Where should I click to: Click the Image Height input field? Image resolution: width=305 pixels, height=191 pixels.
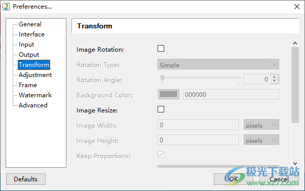click(198, 140)
